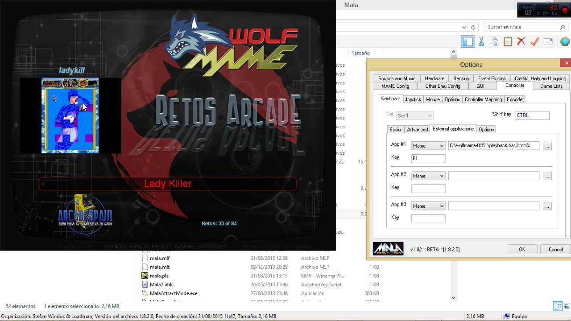Click the teal shell icon in toolbar
This screenshot has width=571, height=321.
(565, 42)
